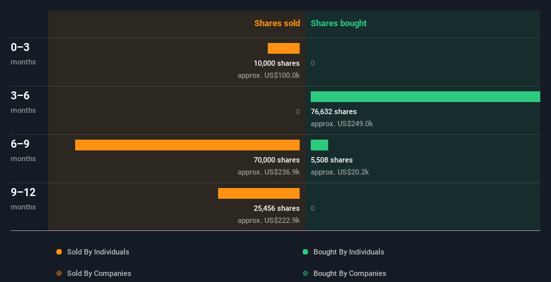Select the Sold By Individuals legend label
Viewport: 551px width, 282px height.
coord(98,252)
